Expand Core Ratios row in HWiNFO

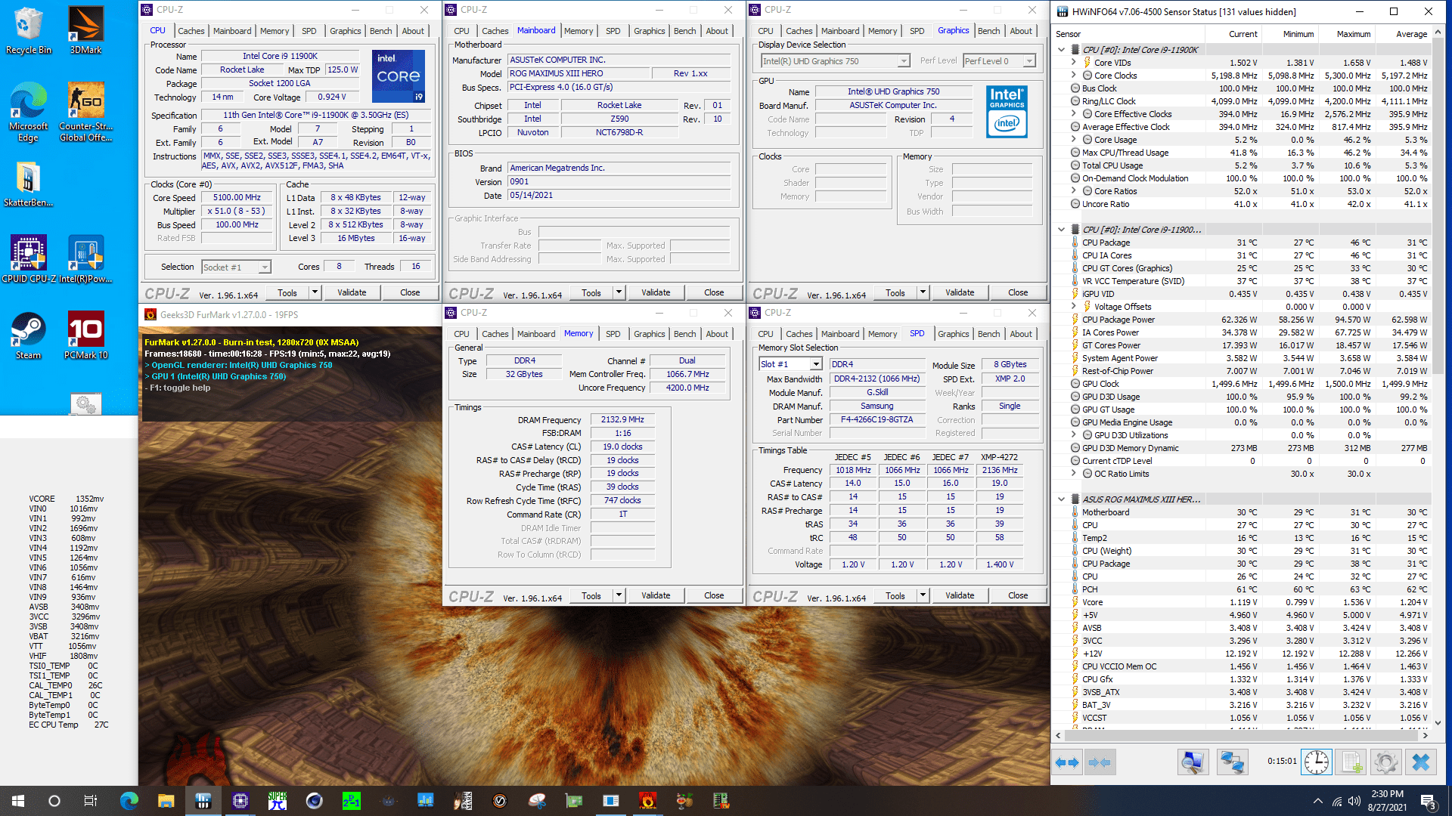point(1074,191)
